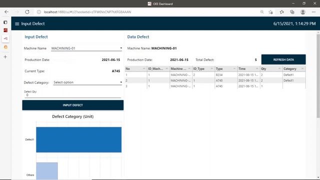320x180 pixels.
Task: Open browser Settings and more menu
Action: (313, 12)
